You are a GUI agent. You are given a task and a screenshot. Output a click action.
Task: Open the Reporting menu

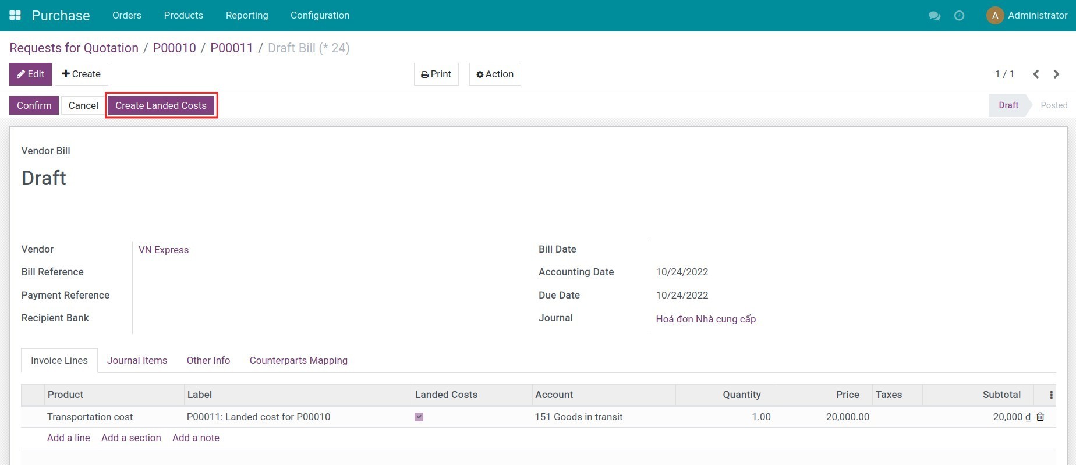[247, 15]
